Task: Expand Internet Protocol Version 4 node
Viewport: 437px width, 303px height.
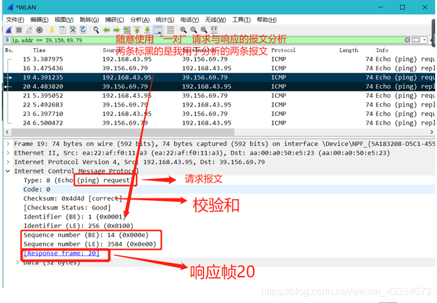Action: click(x=8, y=162)
